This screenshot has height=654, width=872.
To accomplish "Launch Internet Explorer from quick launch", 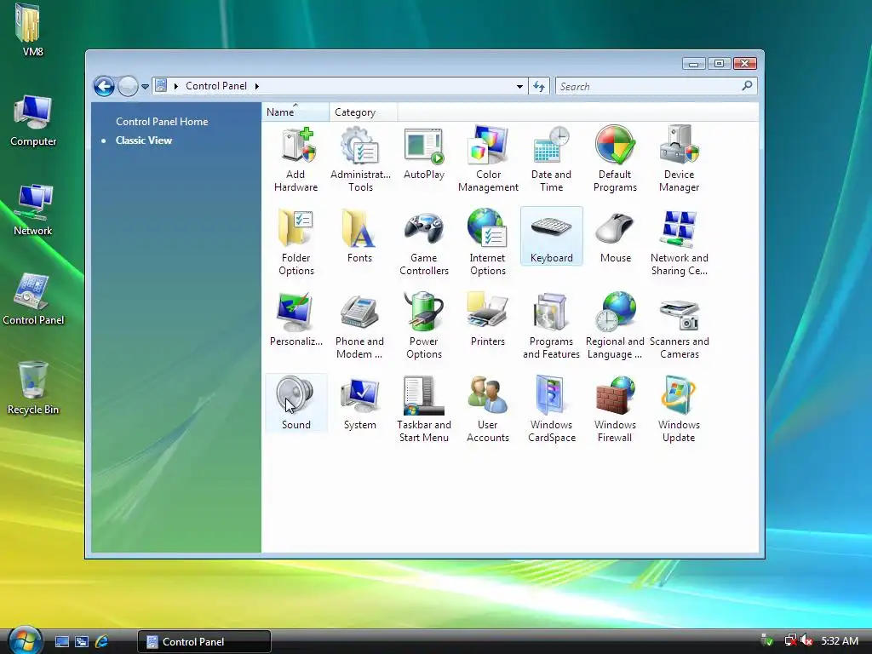I will (x=101, y=642).
